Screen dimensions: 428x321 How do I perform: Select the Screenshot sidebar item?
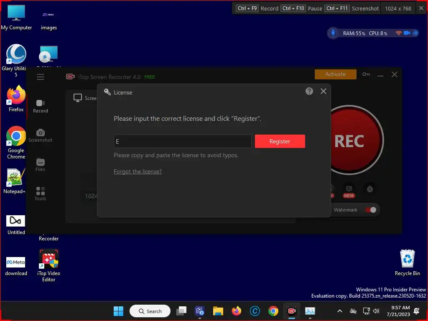(41, 136)
